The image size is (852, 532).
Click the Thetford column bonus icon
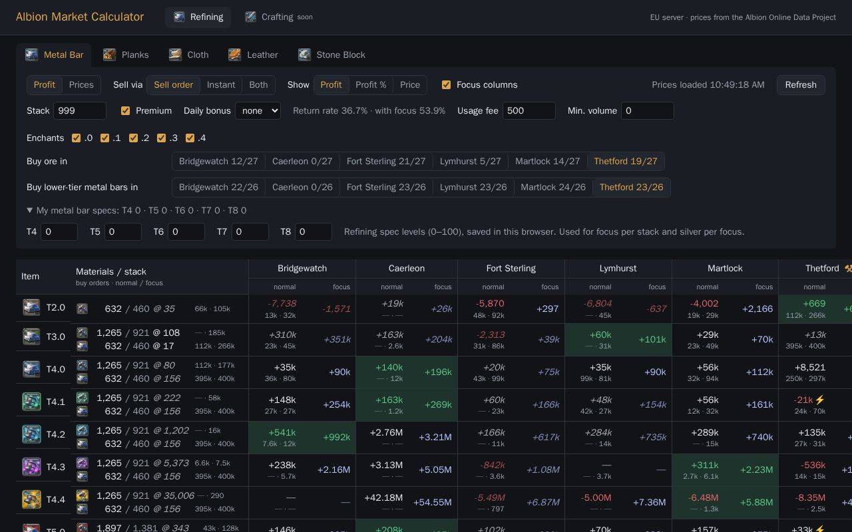848,269
